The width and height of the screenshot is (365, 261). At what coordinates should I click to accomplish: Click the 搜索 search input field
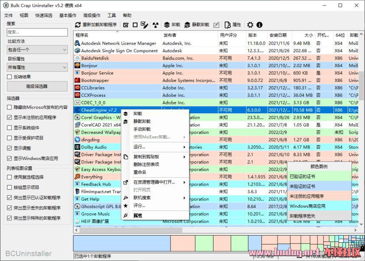point(37,32)
